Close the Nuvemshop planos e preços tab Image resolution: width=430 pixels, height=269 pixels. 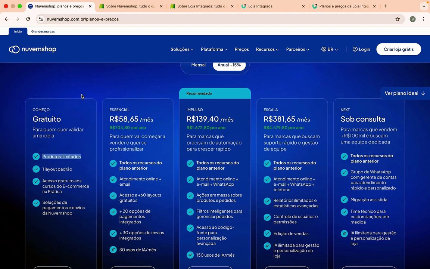[90, 6]
